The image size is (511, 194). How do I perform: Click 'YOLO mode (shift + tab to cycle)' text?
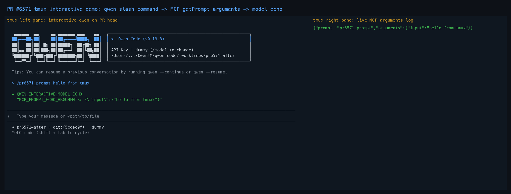[50, 133]
